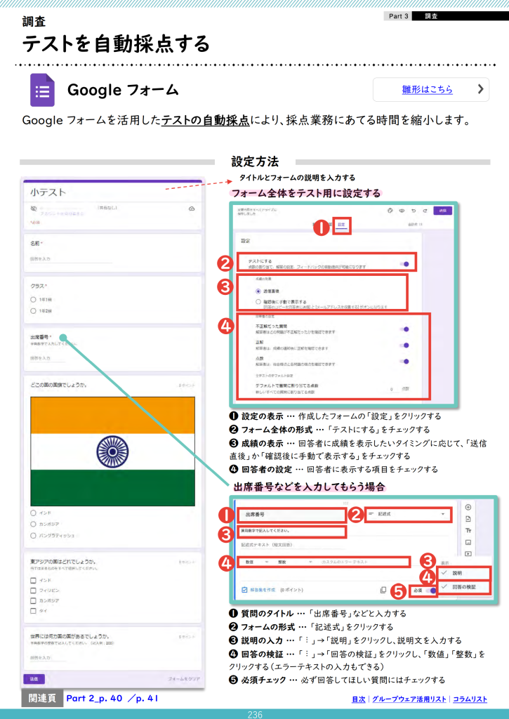Open the コラムリスト footer link
This screenshot has height=719, width=509.
(470, 699)
